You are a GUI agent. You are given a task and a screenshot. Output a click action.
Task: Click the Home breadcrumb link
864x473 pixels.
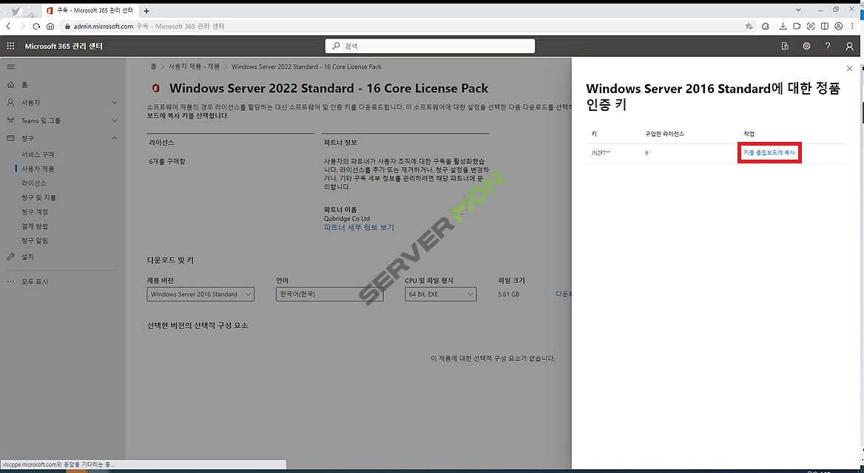tap(153, 67)
